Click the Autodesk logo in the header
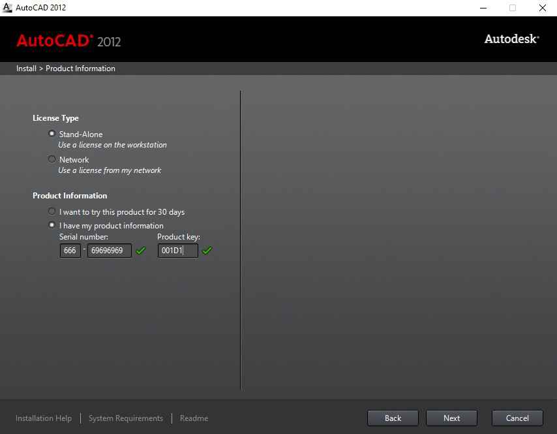 511,39
